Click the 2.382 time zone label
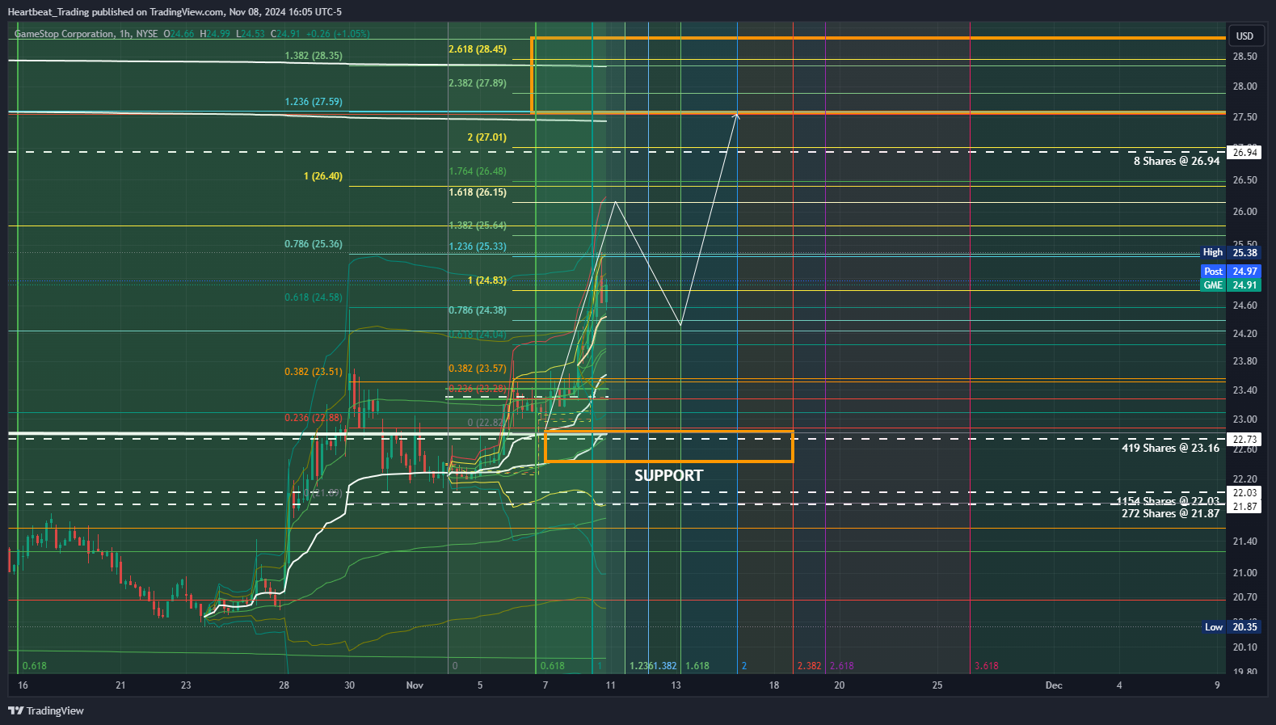Viewport: 1276px width, 725px height. (809, 666)
